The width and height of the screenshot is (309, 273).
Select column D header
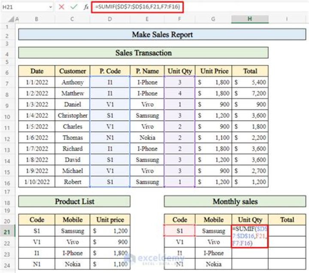[x=110, y=19]
